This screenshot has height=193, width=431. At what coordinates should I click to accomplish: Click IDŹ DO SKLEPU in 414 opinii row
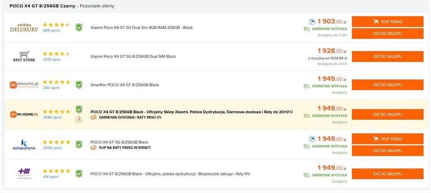(x=388, y=174)
